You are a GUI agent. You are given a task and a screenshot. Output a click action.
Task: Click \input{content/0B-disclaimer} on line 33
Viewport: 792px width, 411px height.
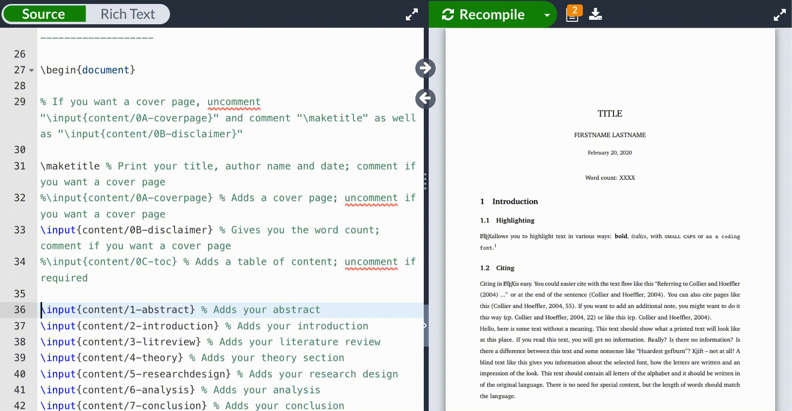coord(127,230)
